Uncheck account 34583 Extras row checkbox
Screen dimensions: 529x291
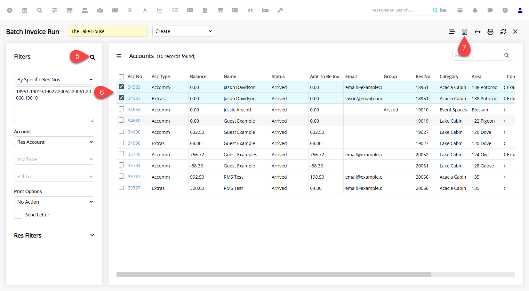121,98
